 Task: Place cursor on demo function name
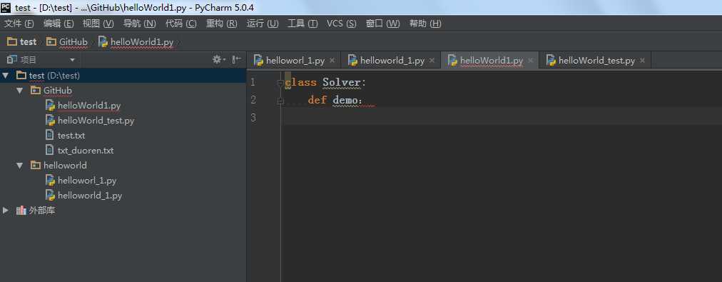pyautogui.click(x=345, y=100)
